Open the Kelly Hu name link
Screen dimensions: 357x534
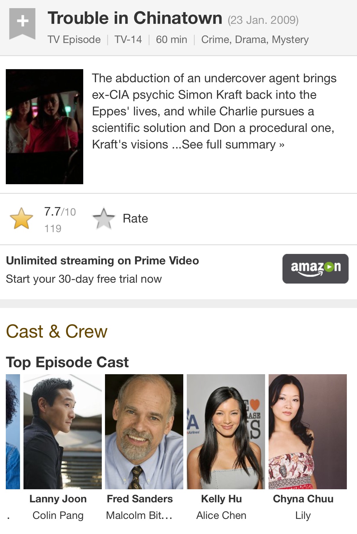tap(221, 499)
